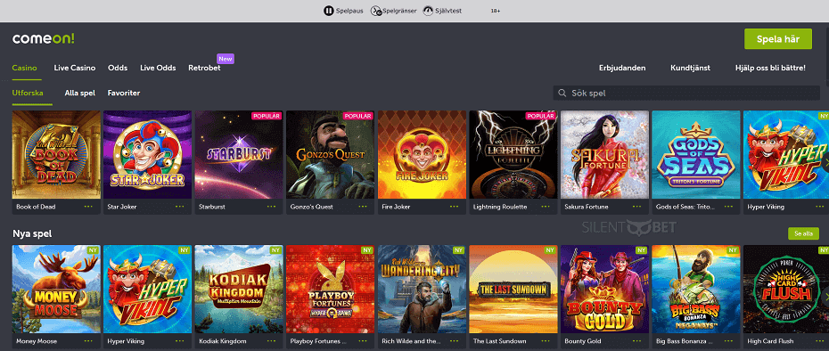Open the Casino tab
The width and height of the screenshot is (829, 351).
click(x=24, y=68)
